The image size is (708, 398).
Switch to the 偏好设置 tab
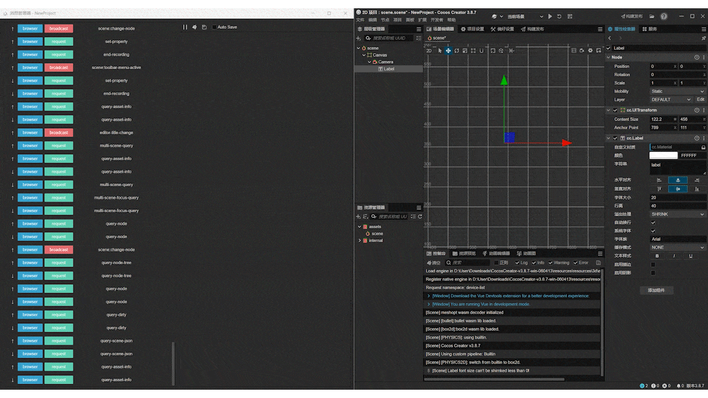[502, 29]
